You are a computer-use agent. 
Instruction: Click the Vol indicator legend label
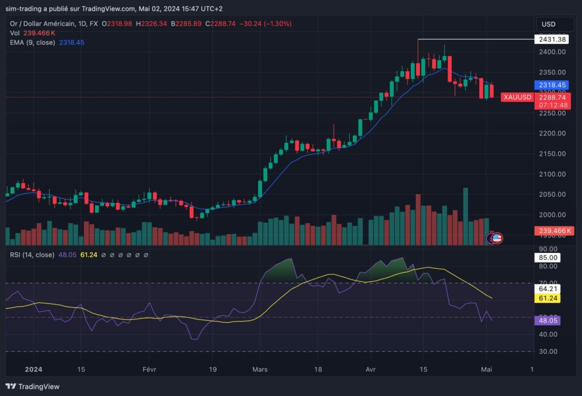point(15,33)
